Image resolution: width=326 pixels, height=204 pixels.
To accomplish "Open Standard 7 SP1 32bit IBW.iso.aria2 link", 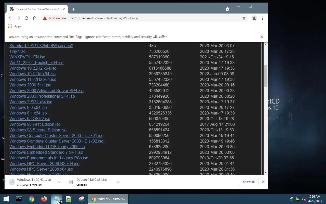I will [41, 46].
